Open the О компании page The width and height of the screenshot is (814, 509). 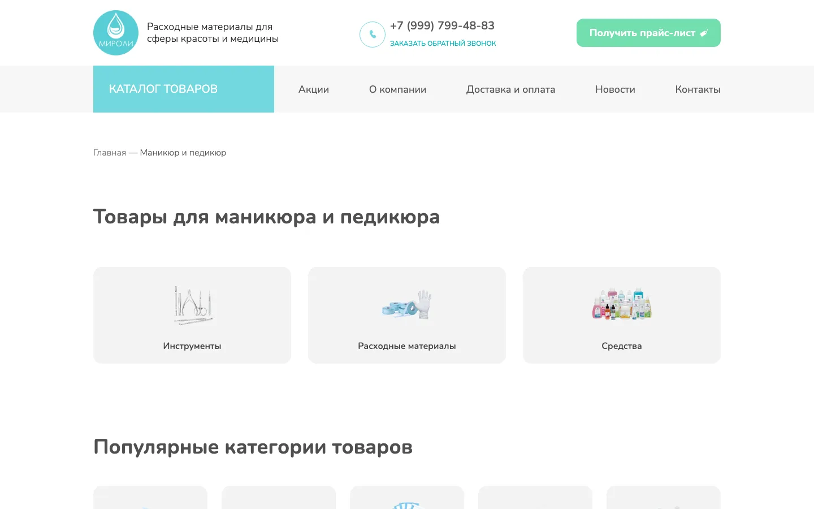(x=398, y=89)
